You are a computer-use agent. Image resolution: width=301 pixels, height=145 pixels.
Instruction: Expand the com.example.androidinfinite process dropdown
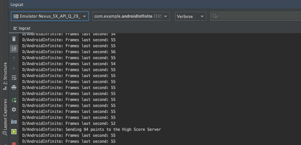click(131, 16)
